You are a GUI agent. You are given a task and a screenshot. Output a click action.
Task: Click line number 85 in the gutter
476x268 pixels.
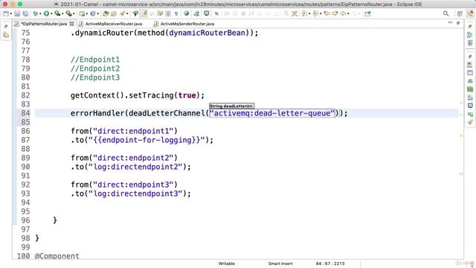(25, 122)
